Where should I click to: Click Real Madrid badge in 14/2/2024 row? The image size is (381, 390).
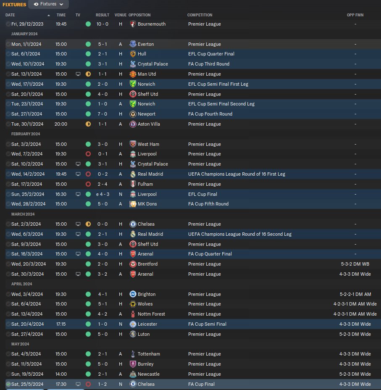[133, 174]
